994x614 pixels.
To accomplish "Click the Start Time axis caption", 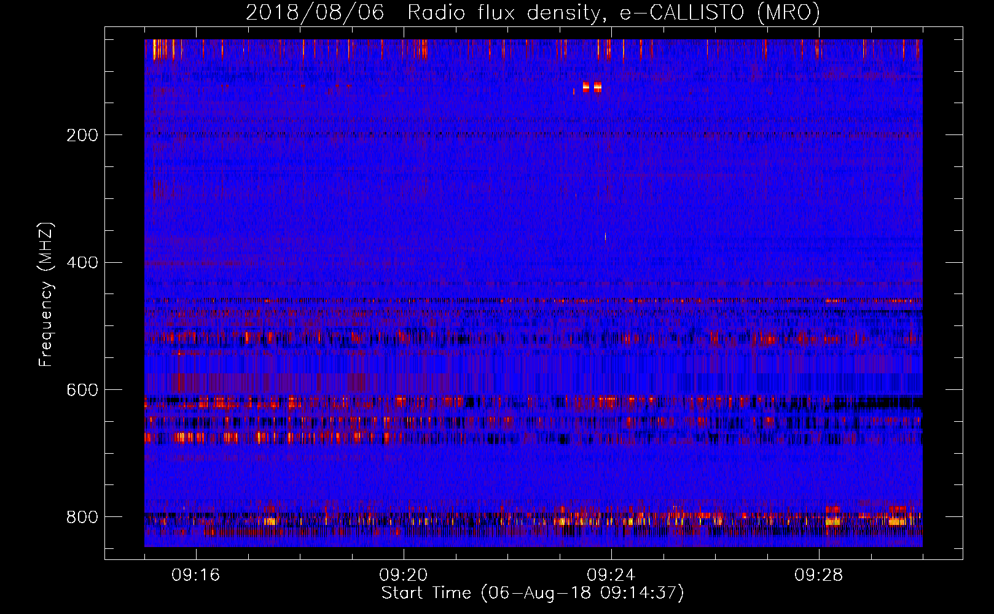I will 533,593.
